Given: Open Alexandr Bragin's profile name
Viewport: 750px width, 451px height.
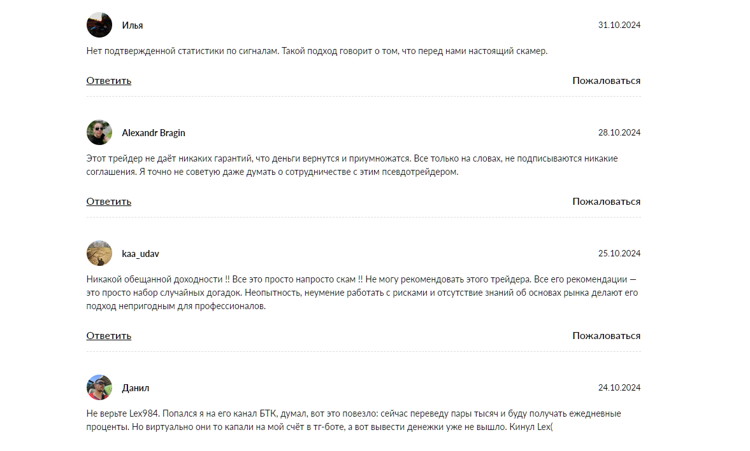Looking at the screenshot, I should tap(154, 133).
